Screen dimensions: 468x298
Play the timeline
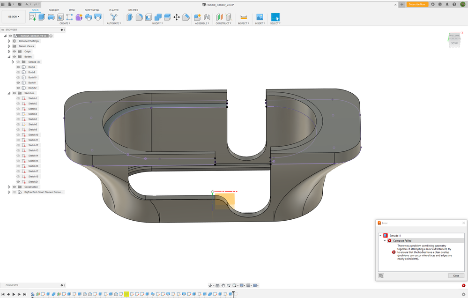pyautogui.click(x=14, y=294)
